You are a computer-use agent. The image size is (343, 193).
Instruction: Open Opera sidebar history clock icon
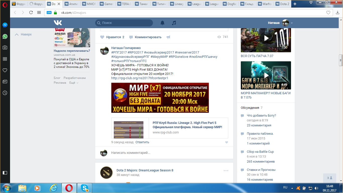[5, 93]
